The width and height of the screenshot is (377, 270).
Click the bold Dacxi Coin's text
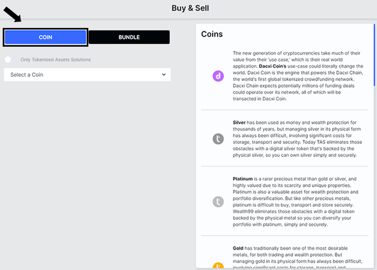pyautogui.click(x=272, y=66)
